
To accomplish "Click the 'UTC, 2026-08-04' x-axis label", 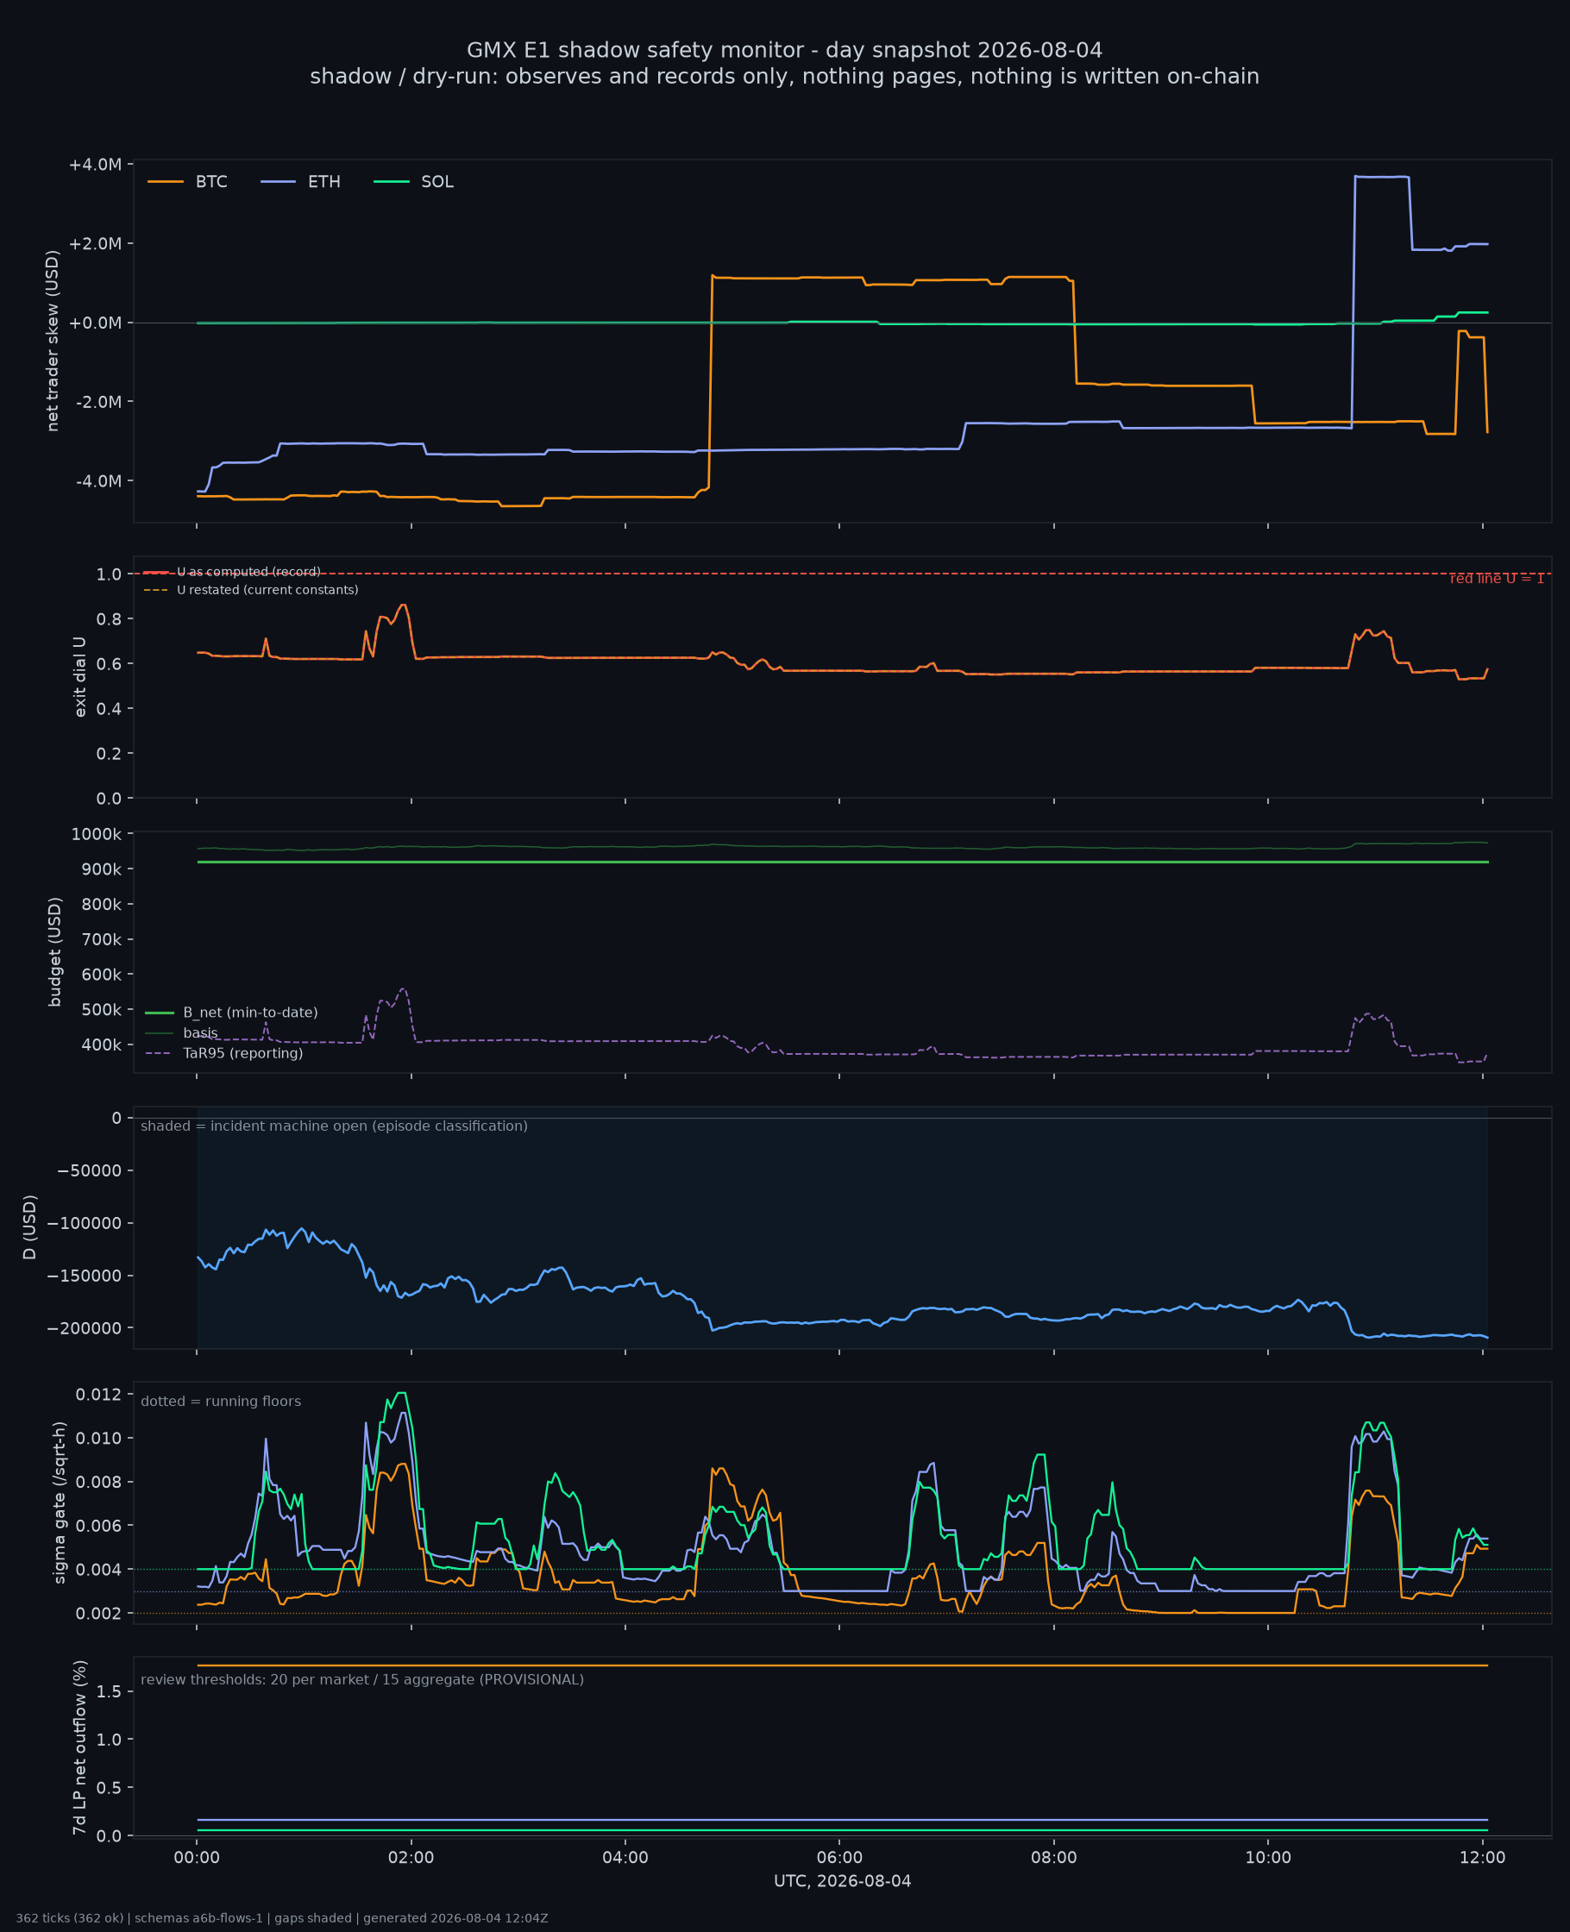I will [843, 1881].
